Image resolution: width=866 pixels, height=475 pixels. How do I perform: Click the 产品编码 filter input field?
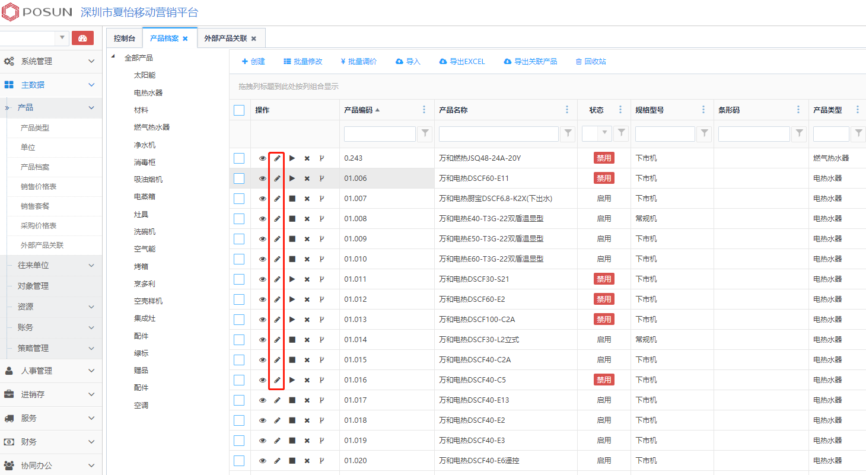(380, 134)
